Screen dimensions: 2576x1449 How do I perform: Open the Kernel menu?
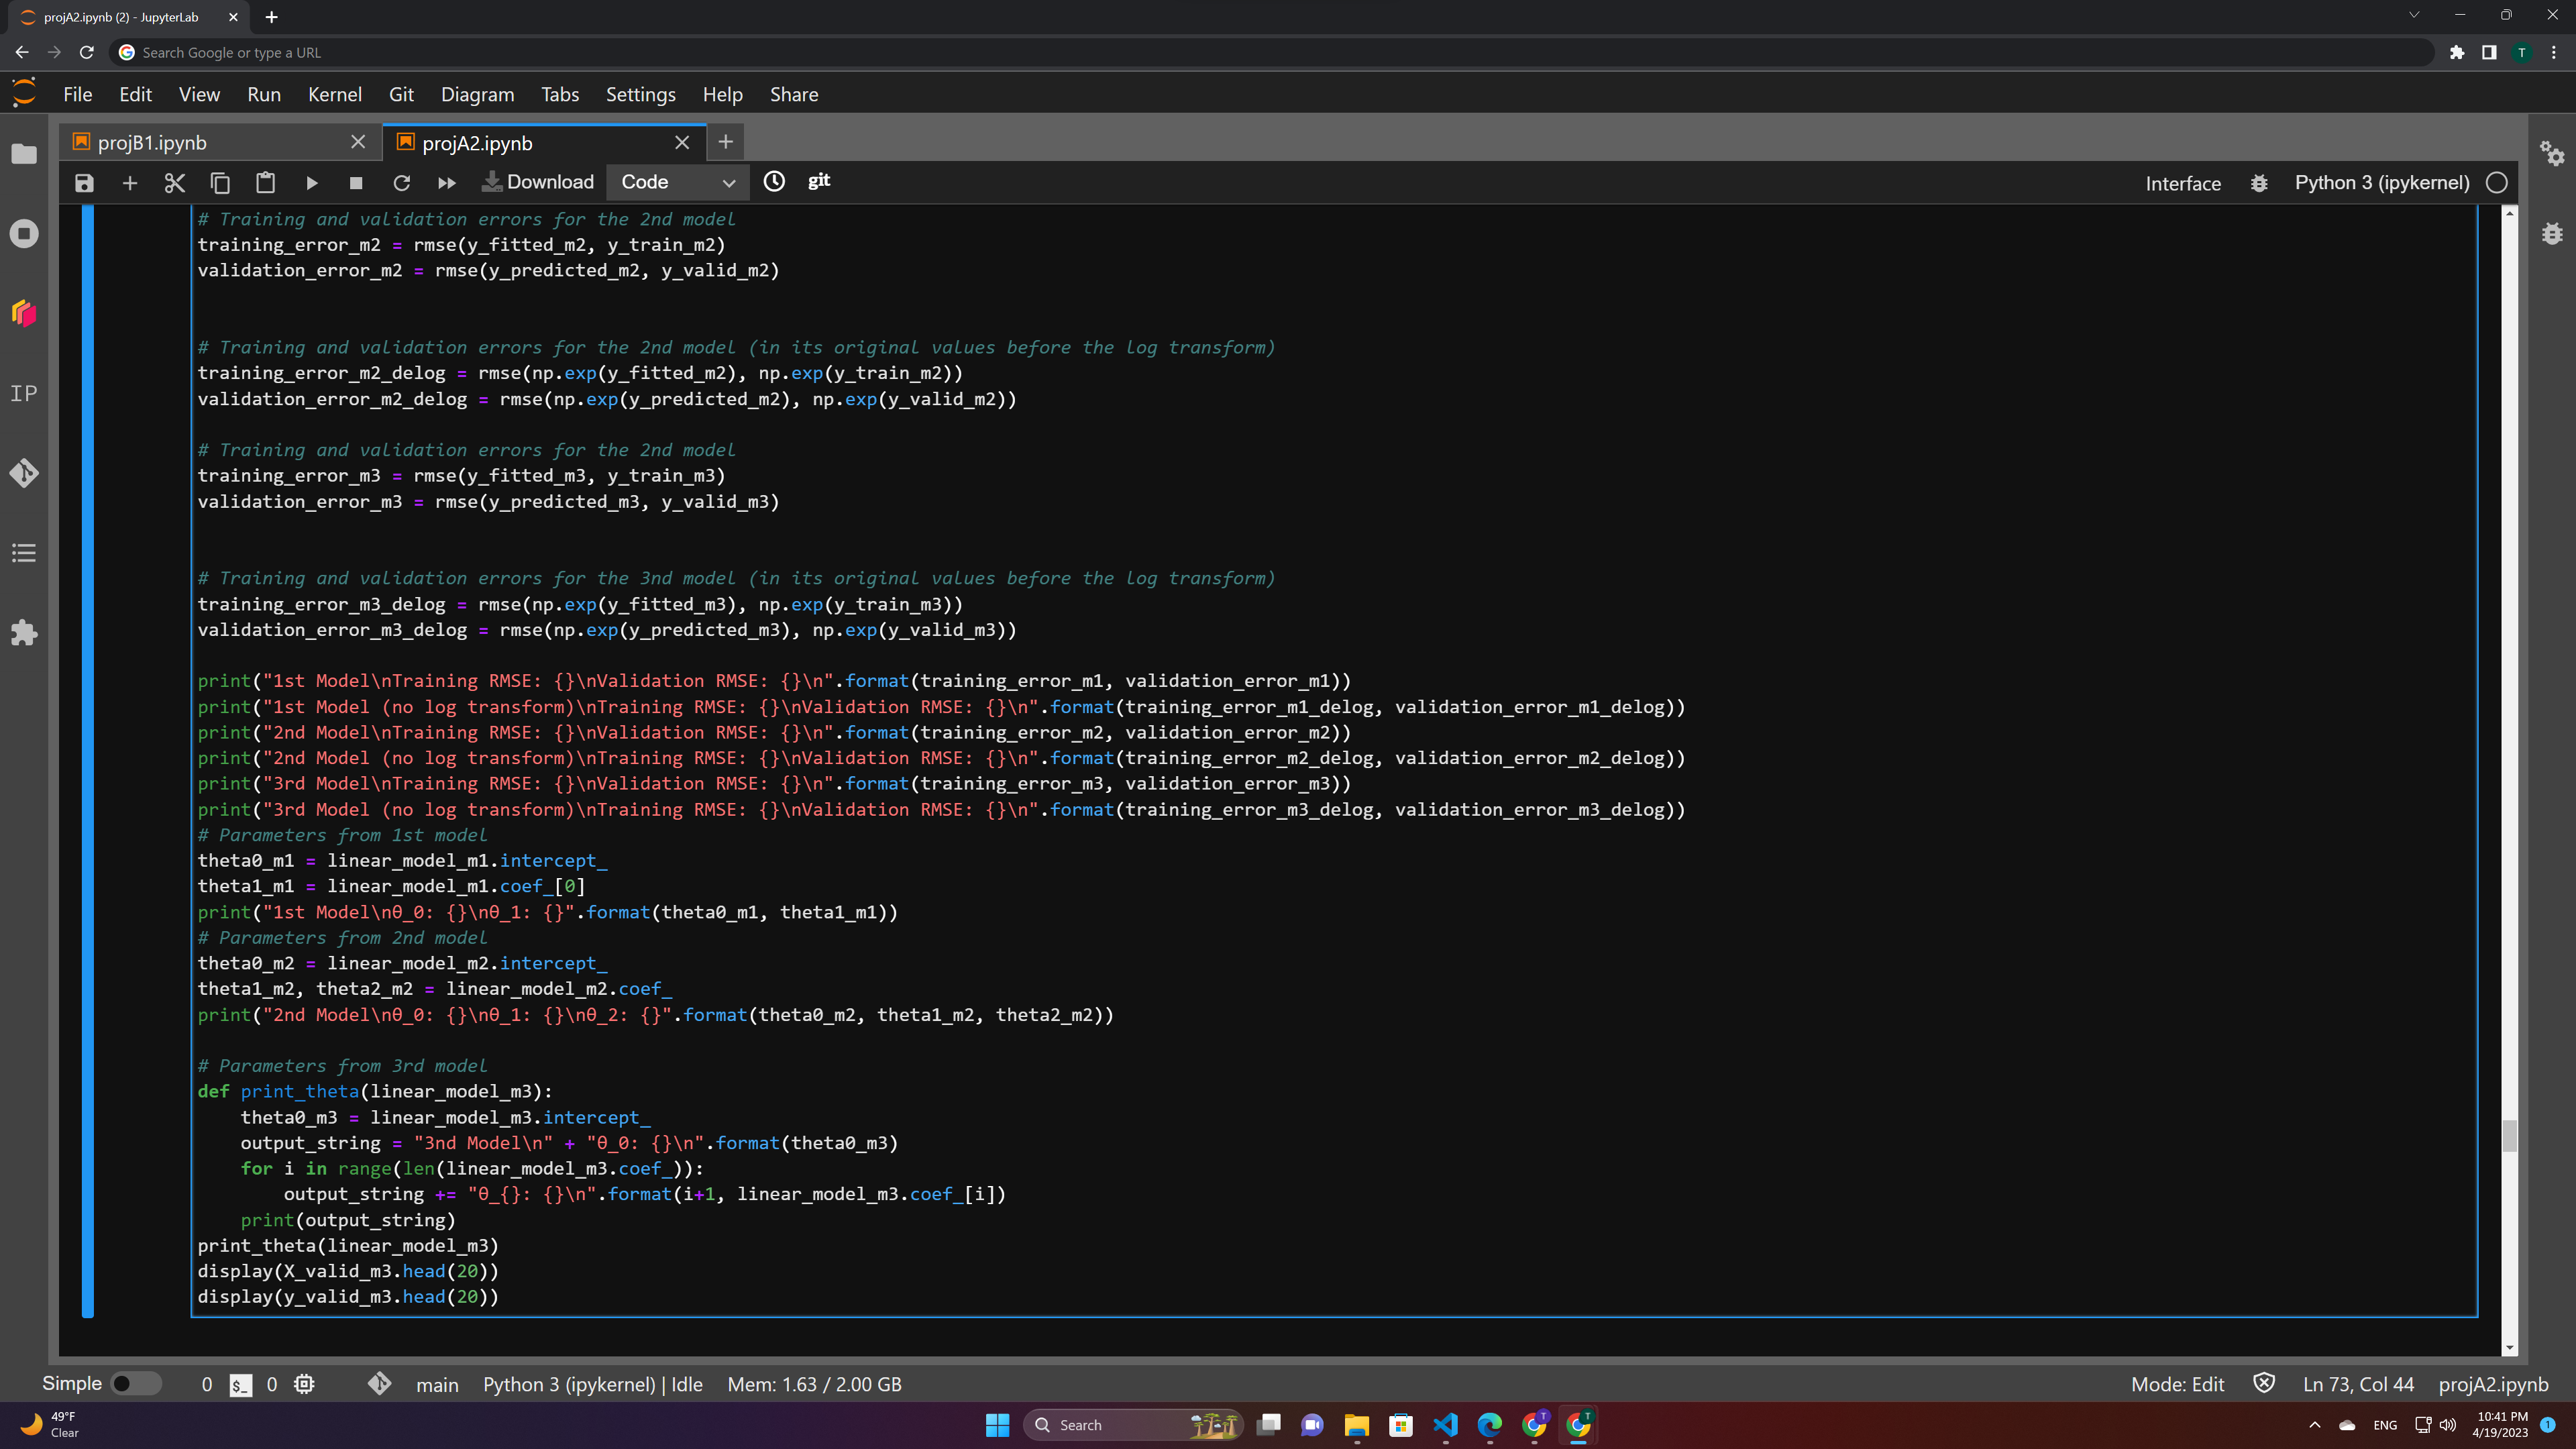pos(334,94)
